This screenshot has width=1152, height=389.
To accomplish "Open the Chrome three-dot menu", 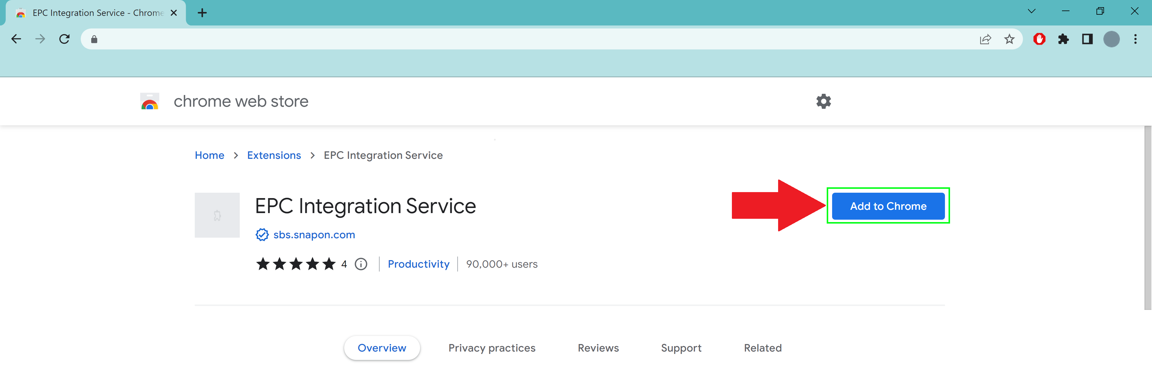I will pyautogui.click(x=1135, y=39).
